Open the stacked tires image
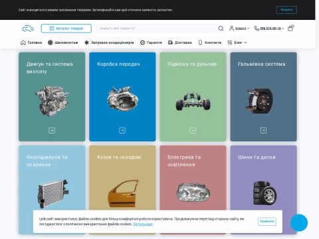319x239 pixels. tap(265, 193)
